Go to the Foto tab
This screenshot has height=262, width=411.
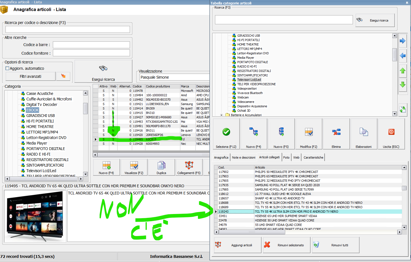pyautogui.click(x=286, y=157)
